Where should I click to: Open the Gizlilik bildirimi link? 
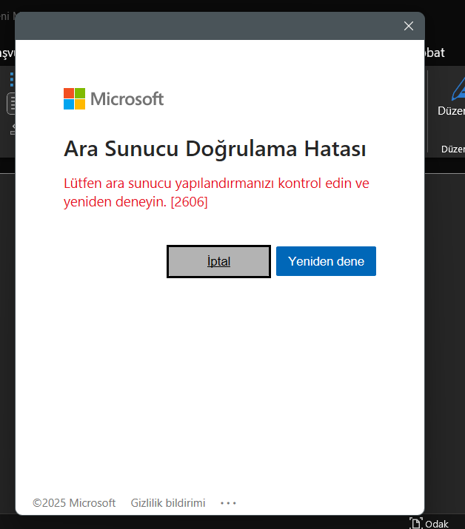(168, 503)
